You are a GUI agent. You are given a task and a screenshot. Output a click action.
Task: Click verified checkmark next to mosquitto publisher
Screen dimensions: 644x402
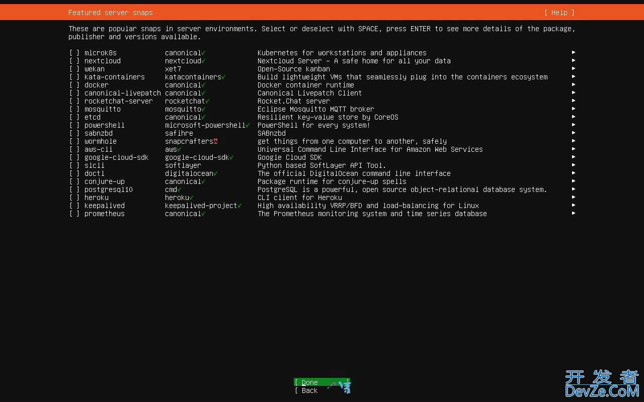(203, 109)
